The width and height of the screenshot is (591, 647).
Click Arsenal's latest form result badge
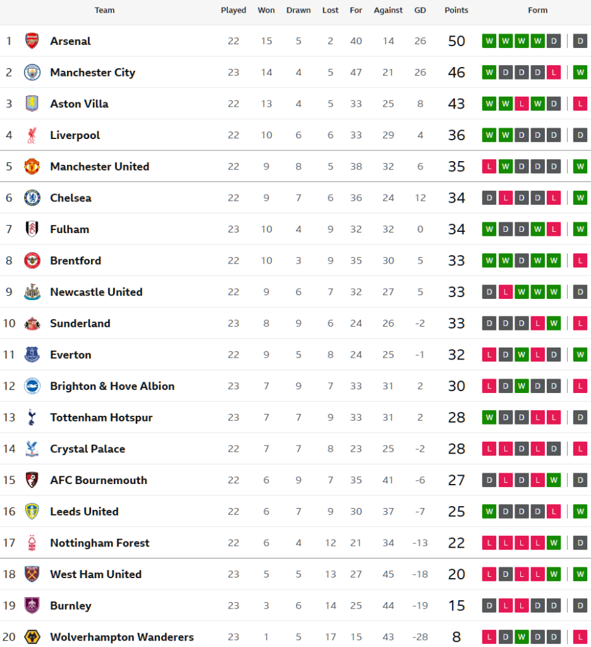(580, 41)
